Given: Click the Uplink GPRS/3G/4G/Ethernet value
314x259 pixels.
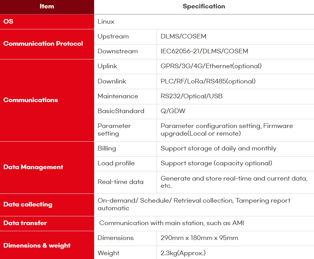Looking at the screenshot, I should [x=211, y=66].
